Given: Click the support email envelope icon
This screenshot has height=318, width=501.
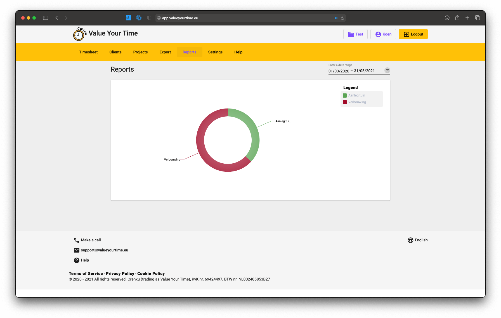Looking at the screenshot, I should (76, 250).
